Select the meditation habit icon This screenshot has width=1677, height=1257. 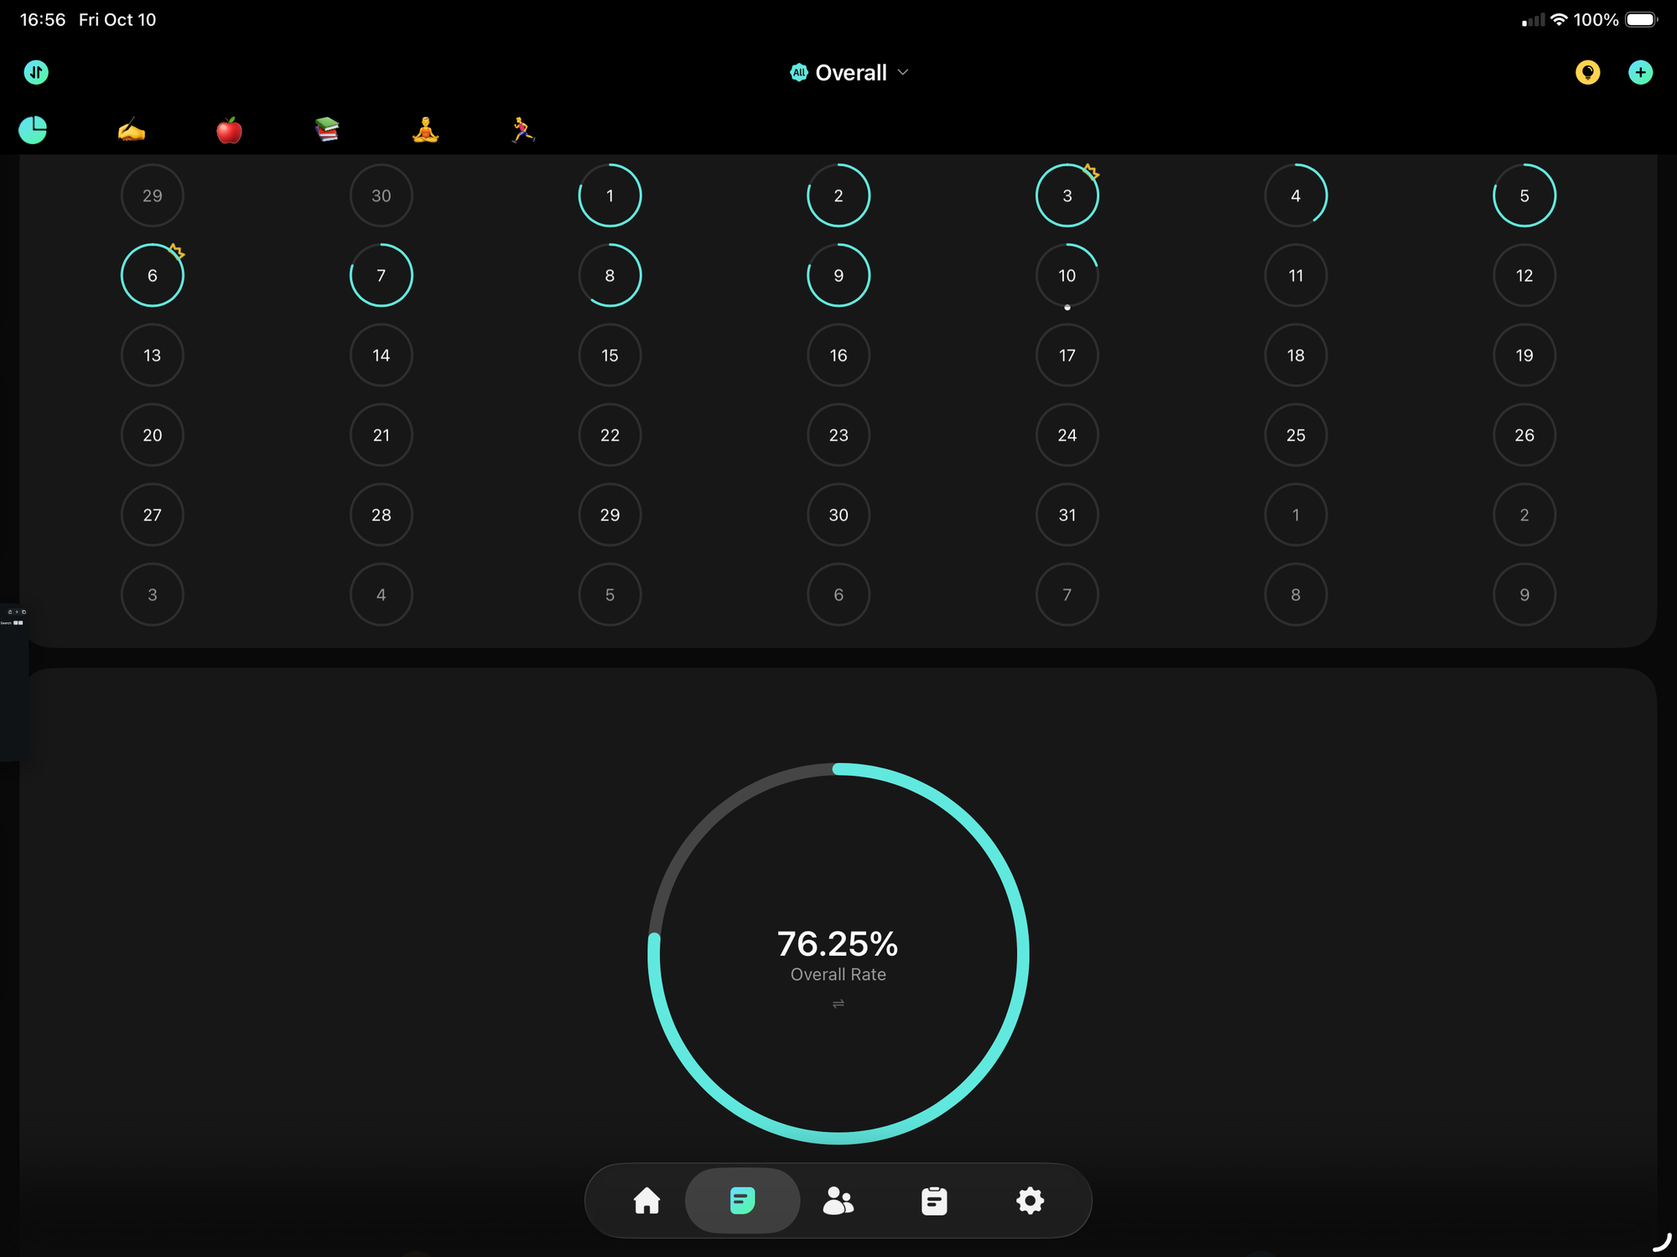[x=425, y=130]
